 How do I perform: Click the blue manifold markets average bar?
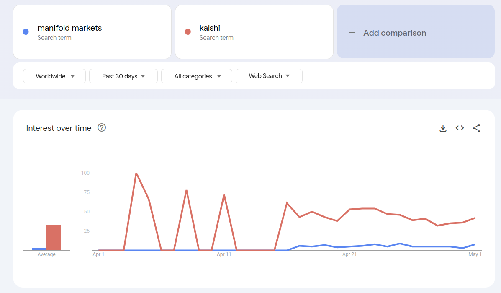pos(39,249)
